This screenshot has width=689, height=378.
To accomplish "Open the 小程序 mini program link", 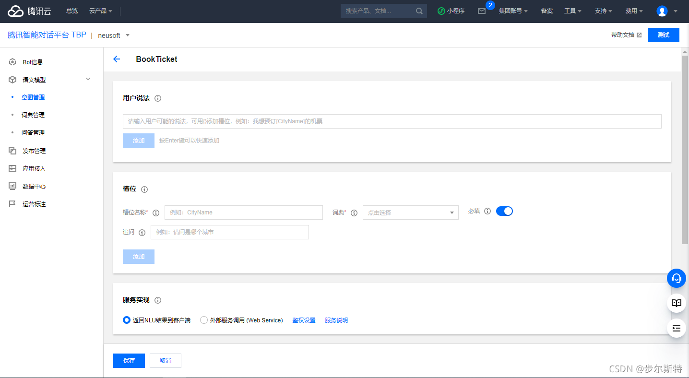I will (451, 11).
